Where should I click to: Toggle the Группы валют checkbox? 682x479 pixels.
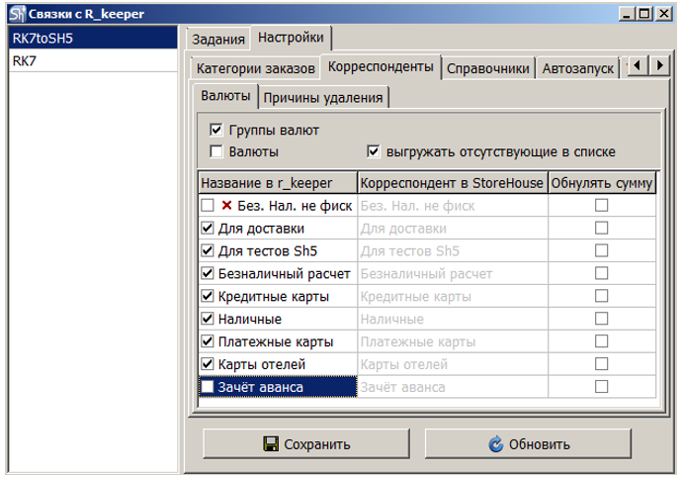click(216, 130)
